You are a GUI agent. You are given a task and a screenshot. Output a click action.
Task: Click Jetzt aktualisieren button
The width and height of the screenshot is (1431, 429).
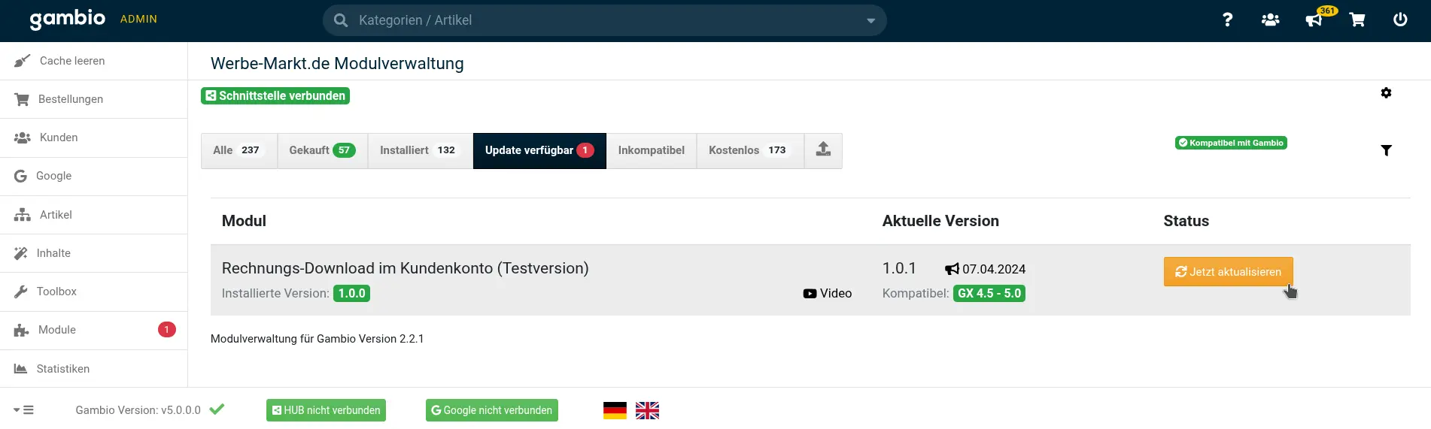tap(1228, 272)
